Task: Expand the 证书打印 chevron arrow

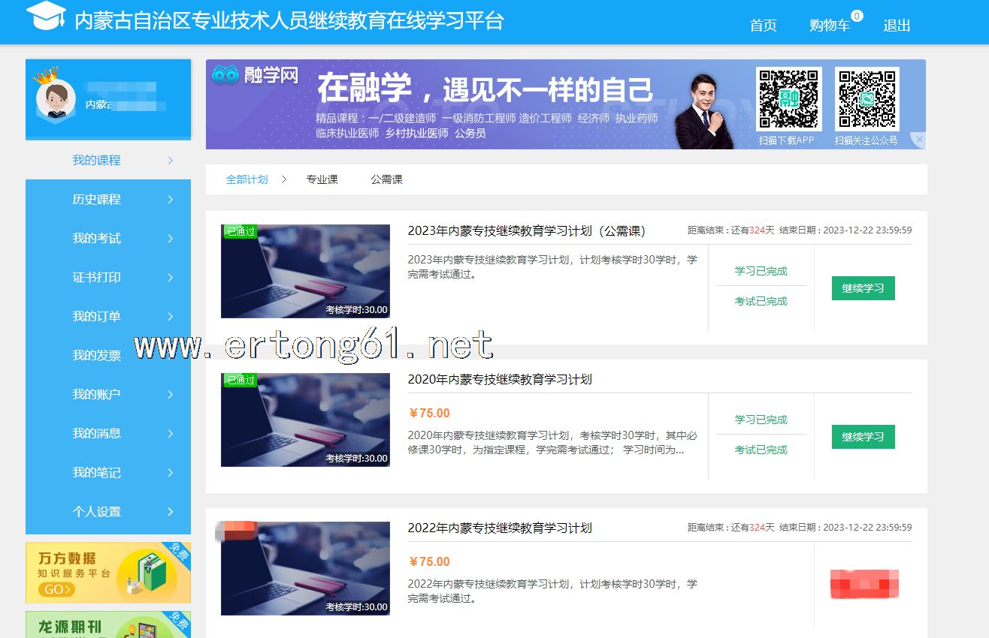Action: pos(171,278)
